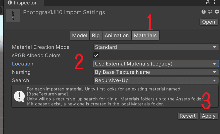Viewport: 220px width, 134px height.
Task: Select the Materials tab
Action: click(x=145, y=36)
